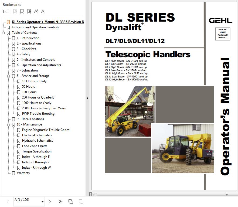This screenshot has width=238, height=207.
Task: Open 5 - Indicators and Controls bookmark
Action: point(36,60)
